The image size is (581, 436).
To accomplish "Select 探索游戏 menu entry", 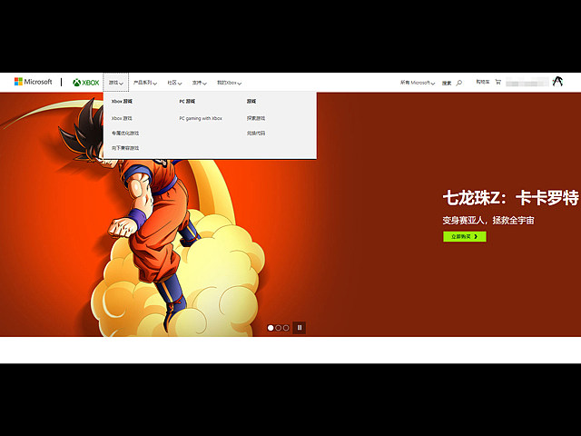I will (x=256, y=118).
